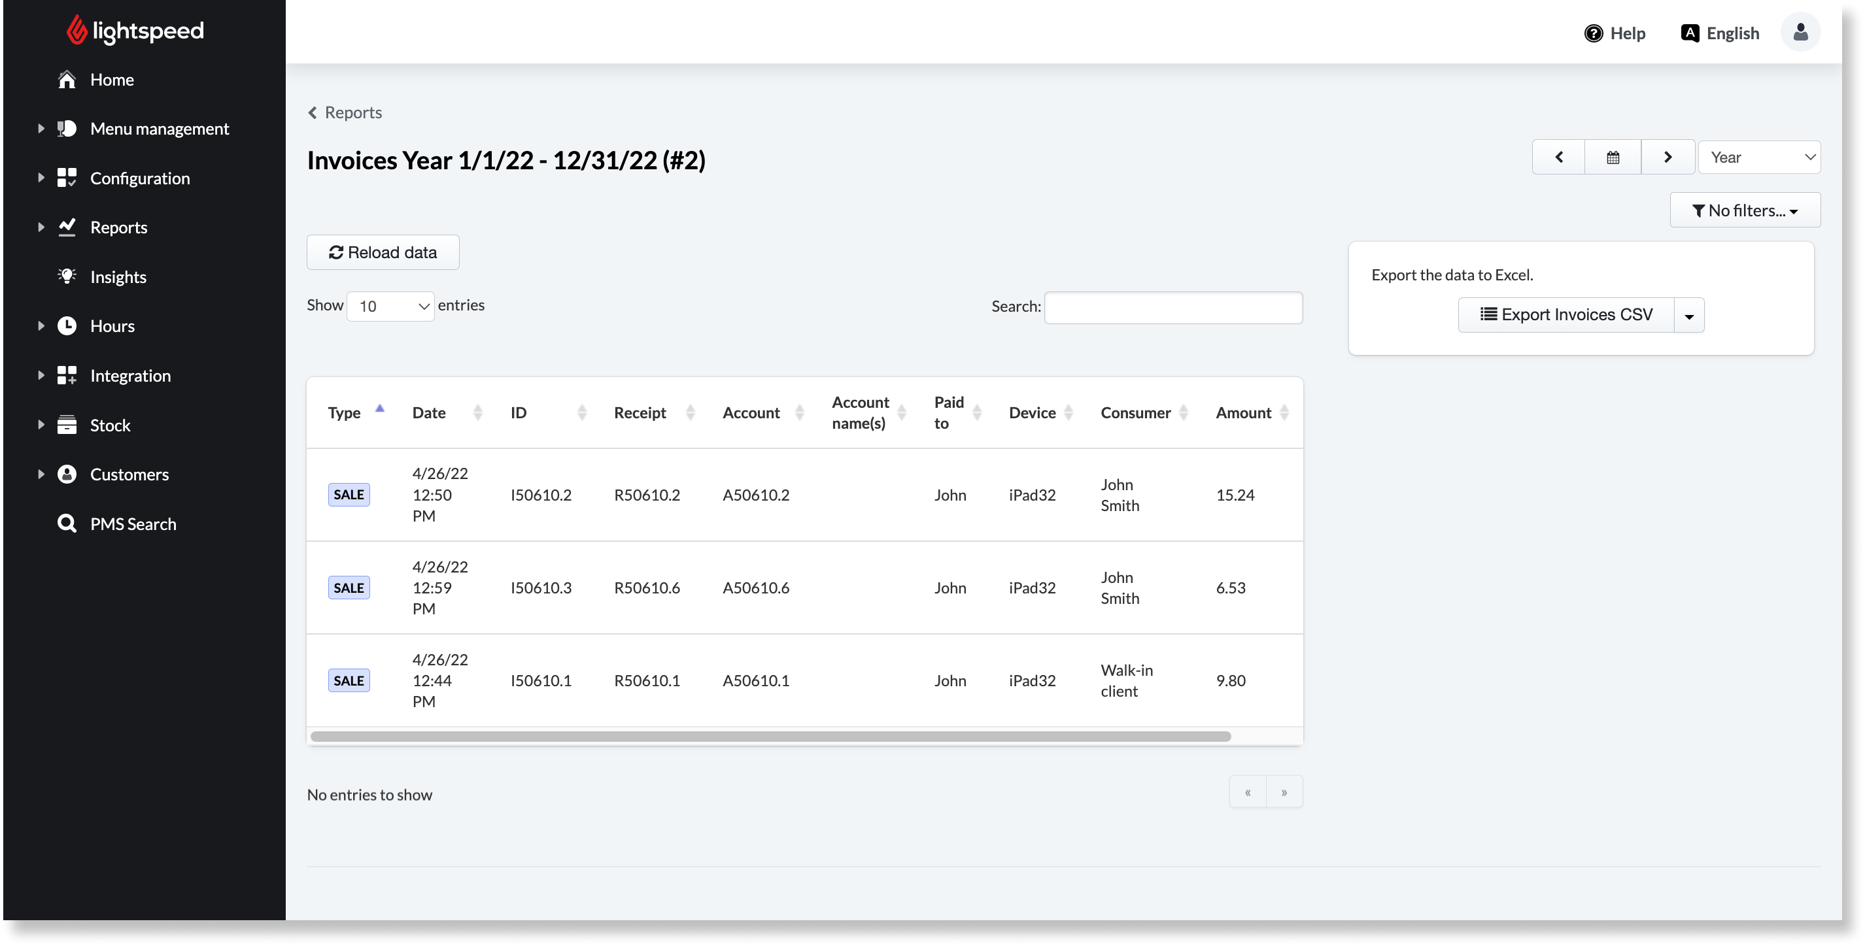The height and width of the screenshot is (947, 1865).
Task: Expand the Hours section arrow
Action: tap(41, 326)
